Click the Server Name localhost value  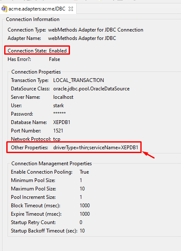coord(63,97)
